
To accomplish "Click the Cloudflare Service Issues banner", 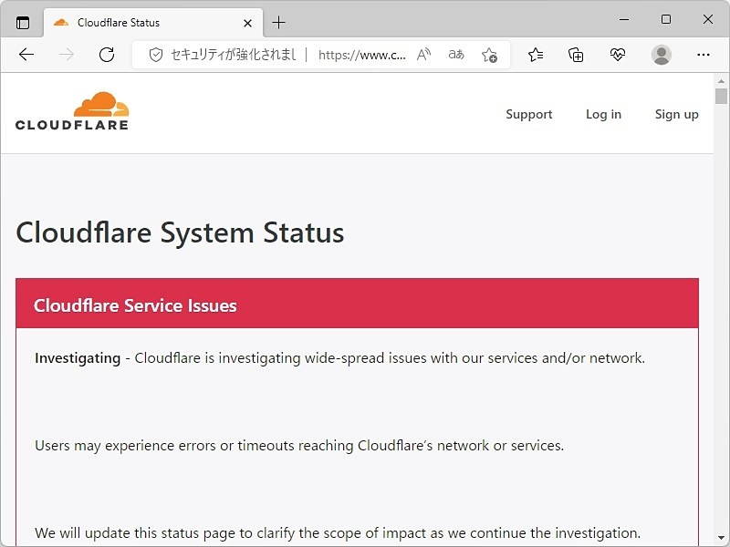I will click(357, 304).
